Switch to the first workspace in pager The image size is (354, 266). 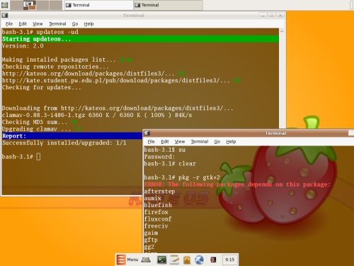click(x=16, y=5)
